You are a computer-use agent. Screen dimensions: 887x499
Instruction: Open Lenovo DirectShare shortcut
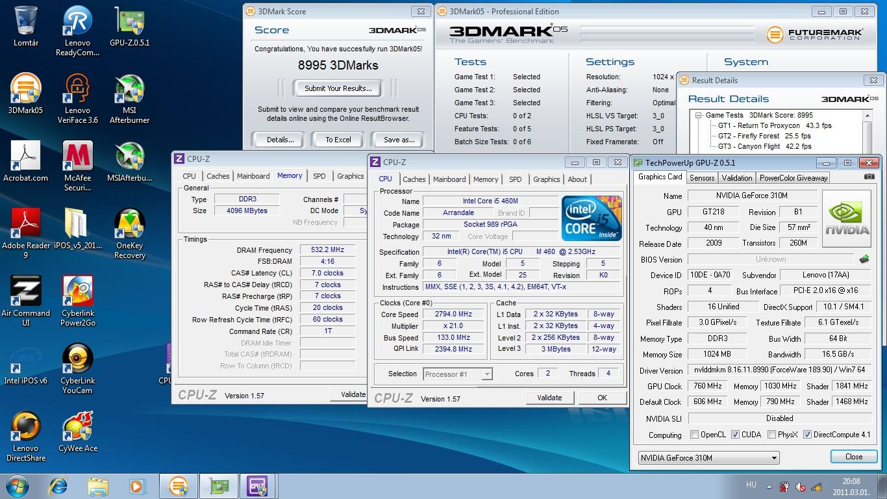[x=25, y=437]
